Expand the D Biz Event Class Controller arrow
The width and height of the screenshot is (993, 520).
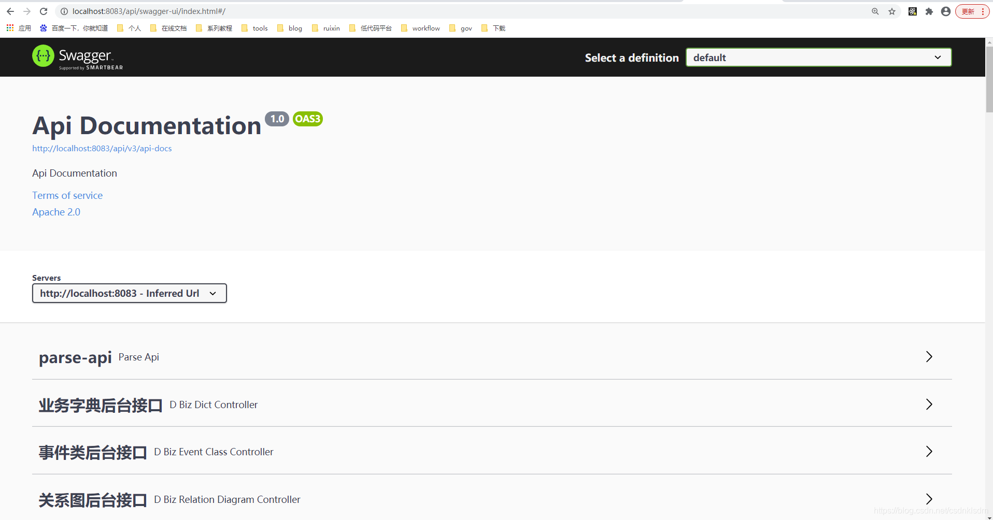click(929, 452)
